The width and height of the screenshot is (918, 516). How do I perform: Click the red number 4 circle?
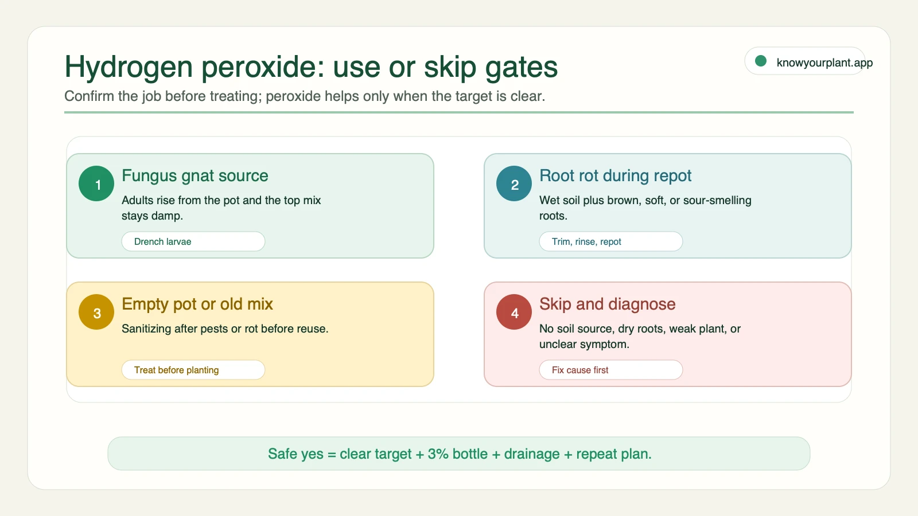click(514, 312)
